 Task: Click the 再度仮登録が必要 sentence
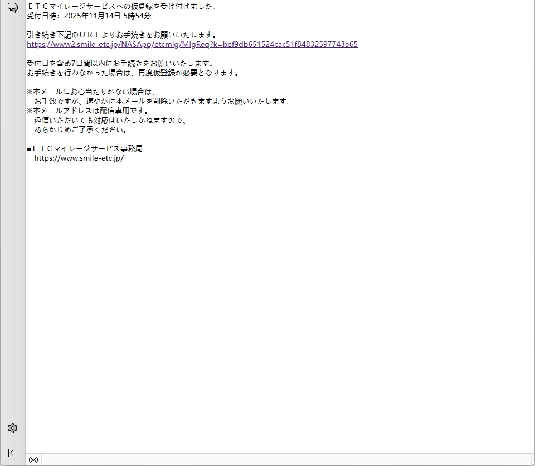pyautogui.click(x=133, y=73)
